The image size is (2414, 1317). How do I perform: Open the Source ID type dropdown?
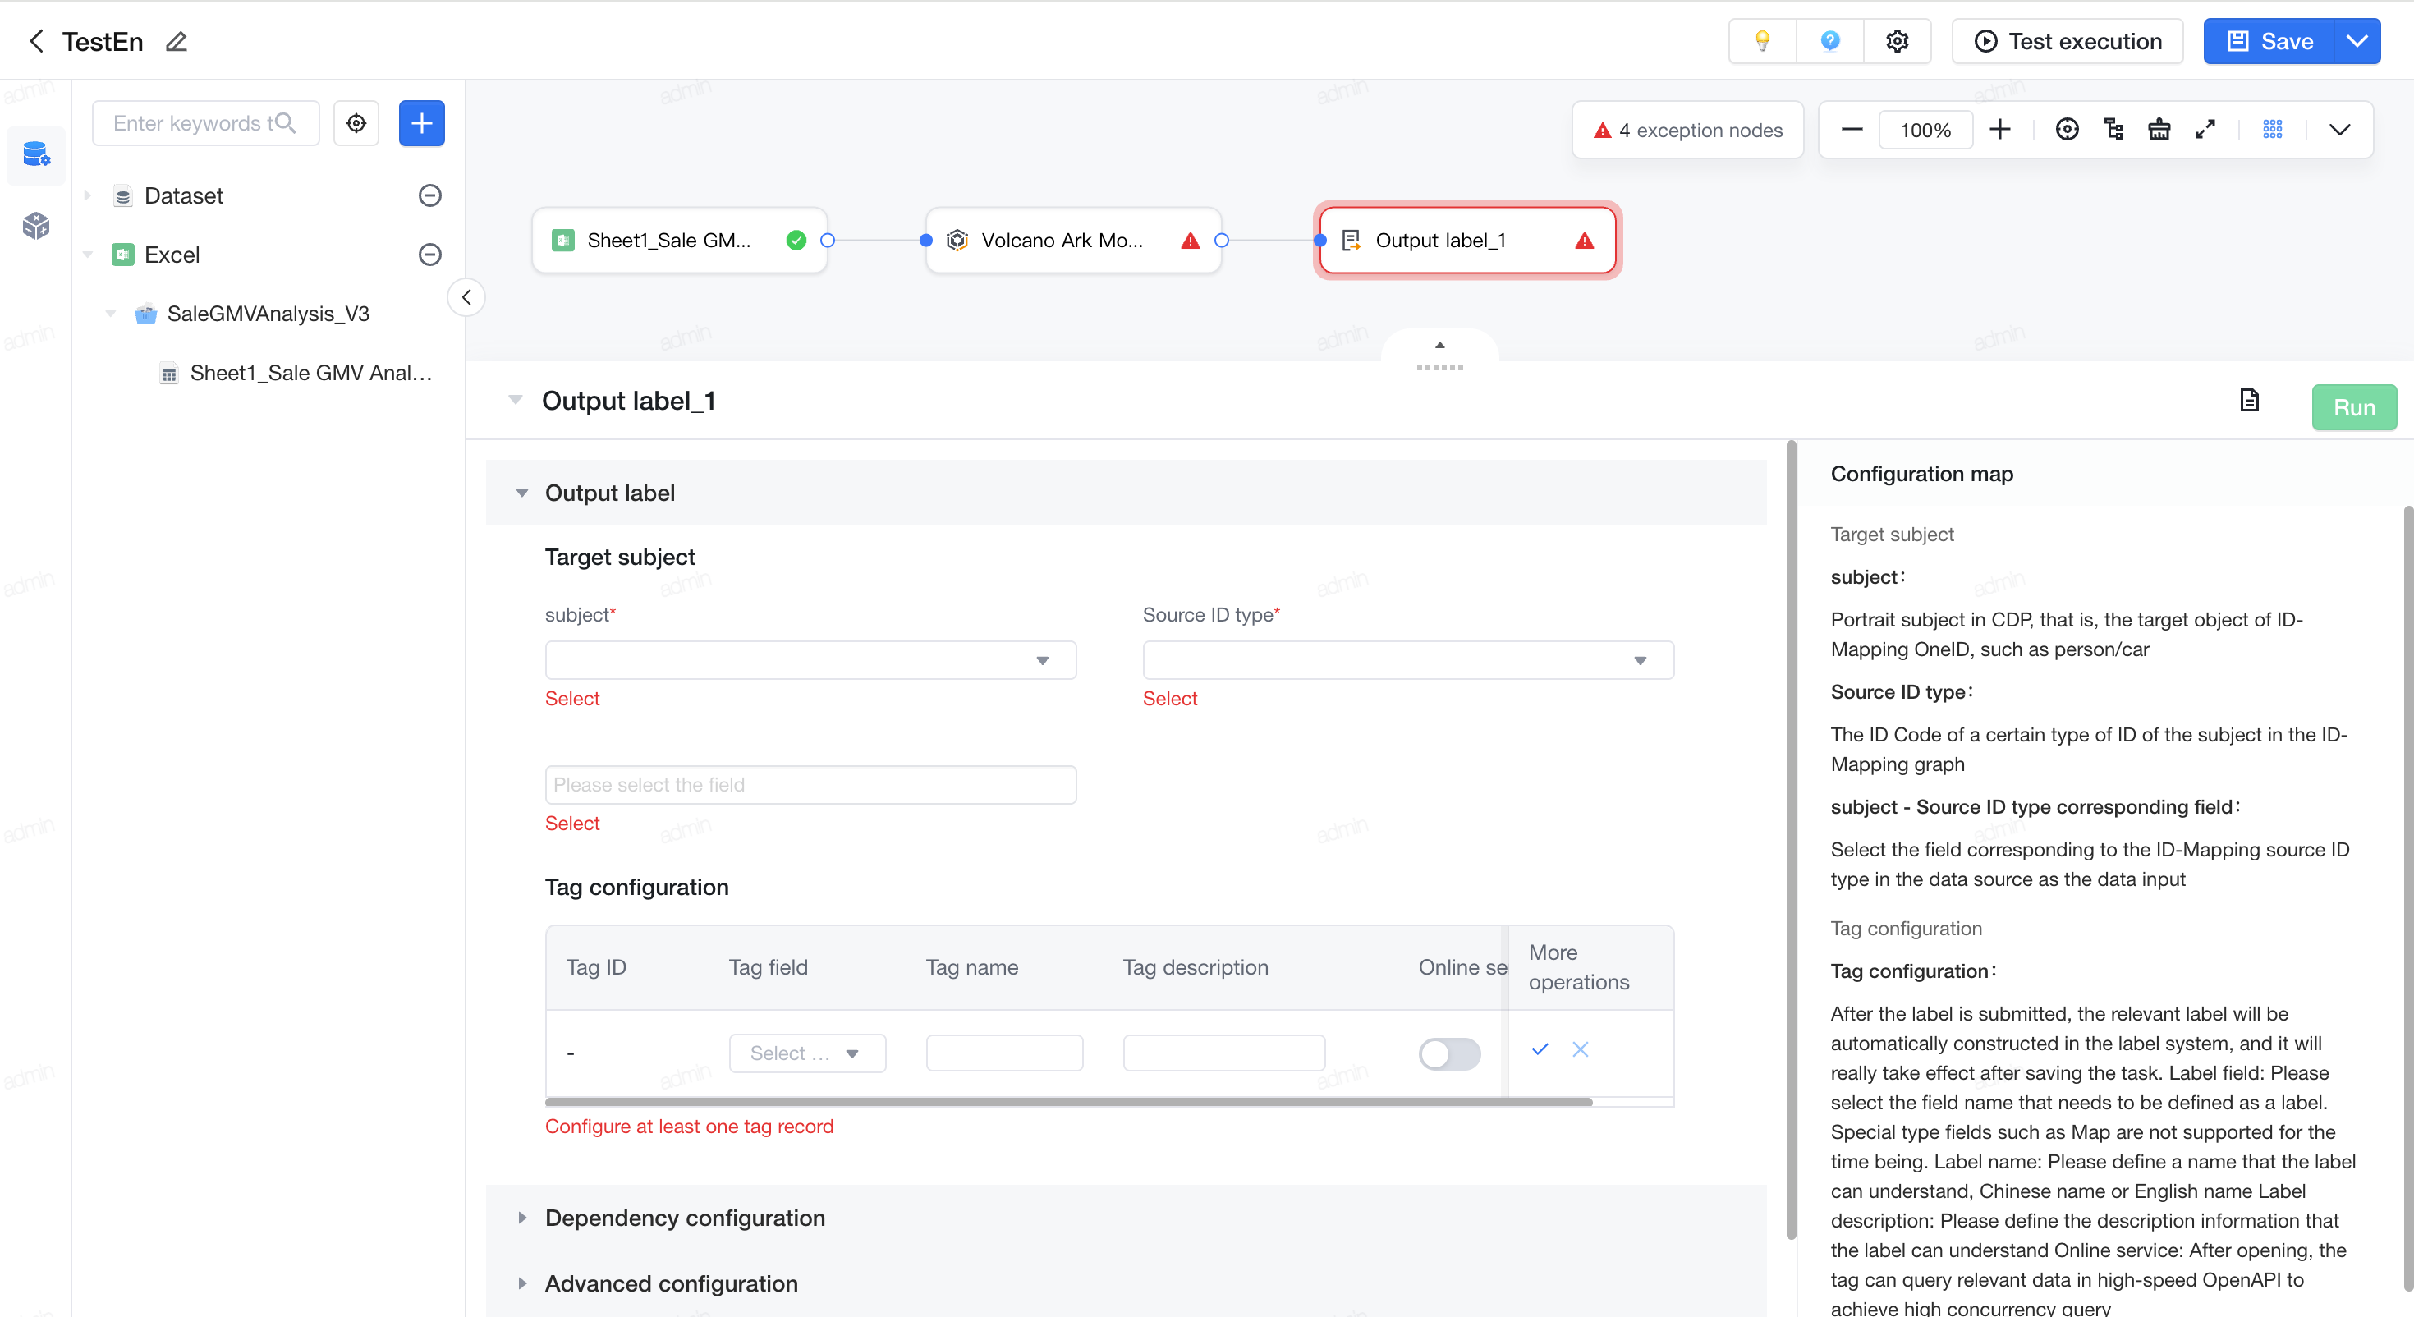tap(1407, 660)
